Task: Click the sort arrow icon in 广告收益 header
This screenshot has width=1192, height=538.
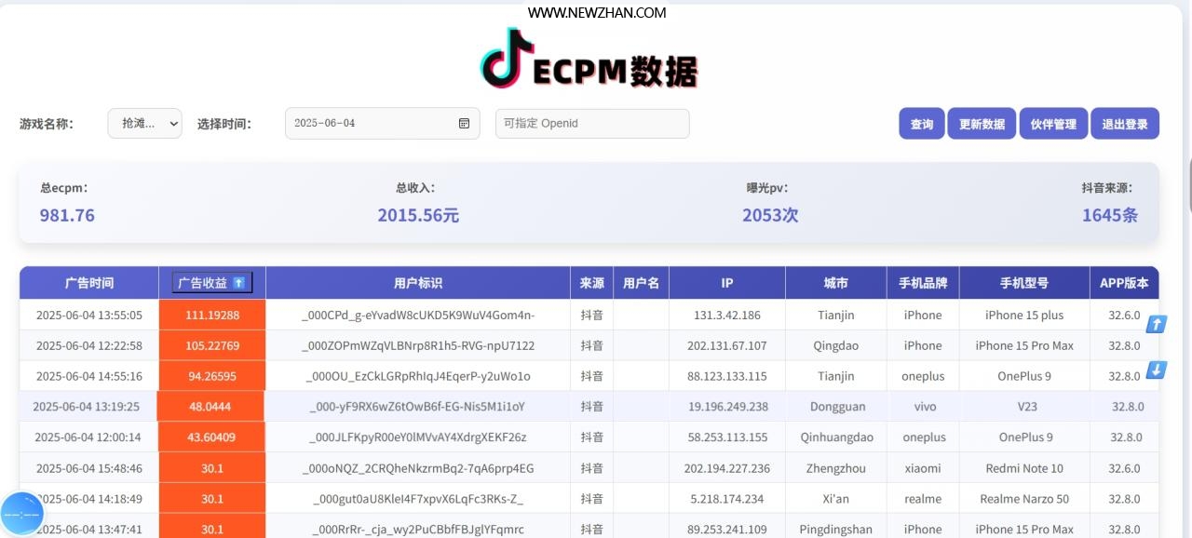Action: (x=238, y=282)
